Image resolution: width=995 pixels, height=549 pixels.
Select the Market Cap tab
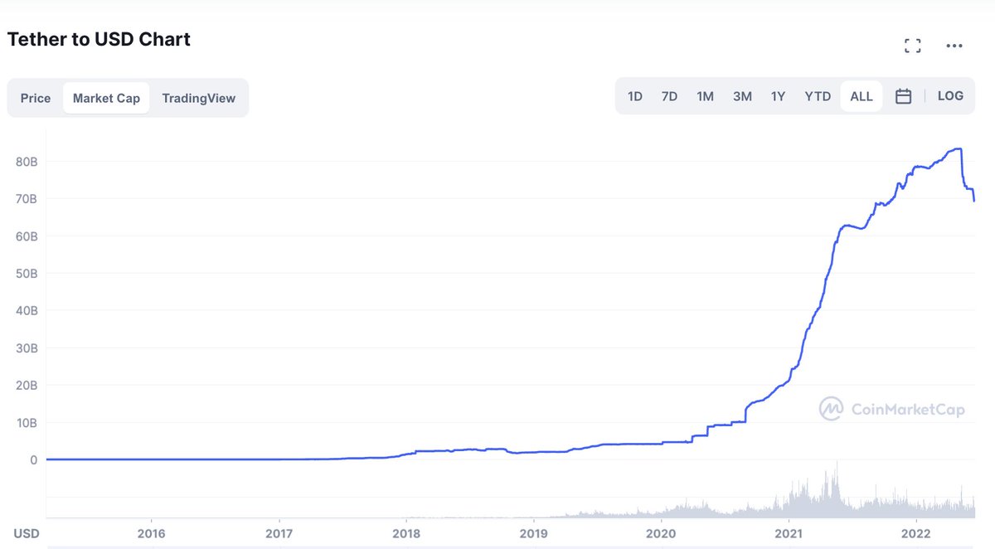(106, 98)
